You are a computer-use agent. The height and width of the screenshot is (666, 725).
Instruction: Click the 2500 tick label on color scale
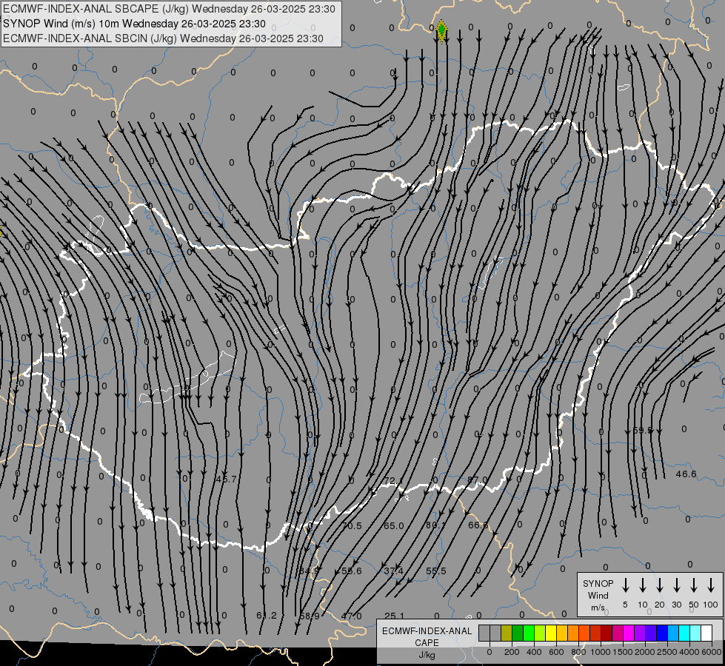click(x=666, y=652)
